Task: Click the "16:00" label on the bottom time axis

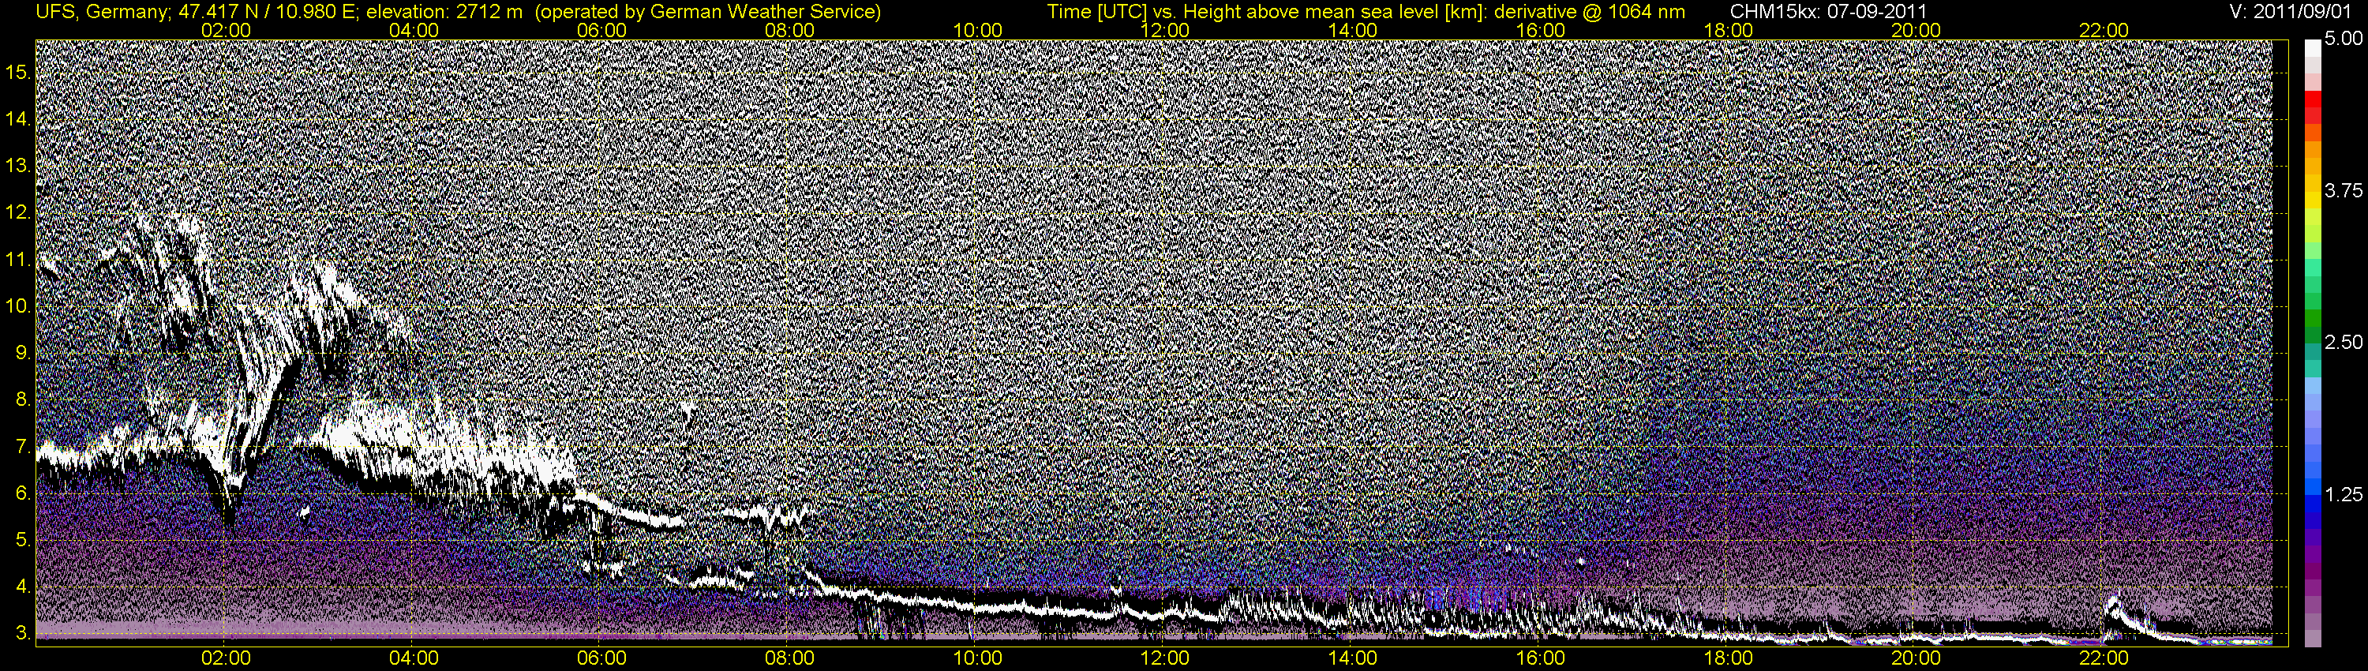Action: point(1541,658)
